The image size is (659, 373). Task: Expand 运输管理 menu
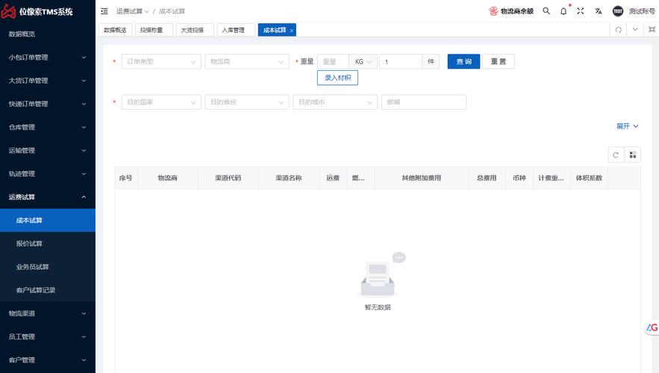coord(48,151)
